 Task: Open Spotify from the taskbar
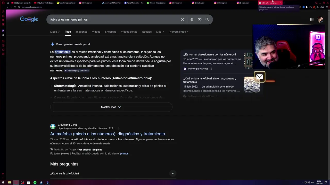35,182
